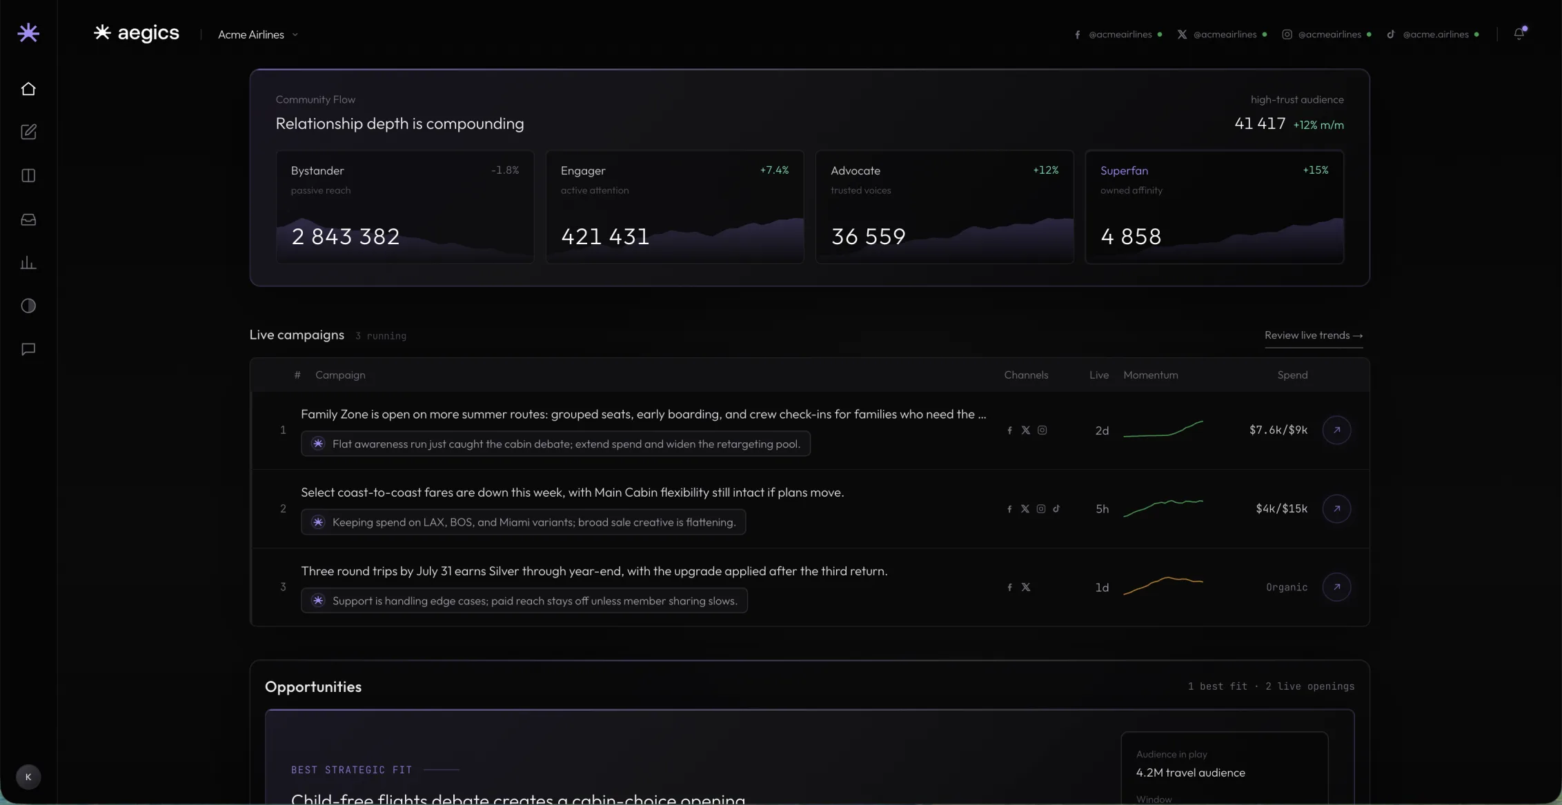Open the Home icon in sidebar
The width and height of the screenshot is (1562, 805).
click(x=28, y=89)
